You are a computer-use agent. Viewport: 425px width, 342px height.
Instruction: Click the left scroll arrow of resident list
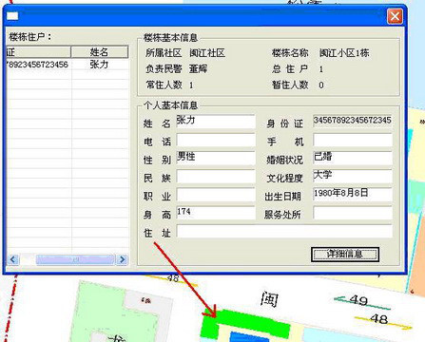[13, 259]
